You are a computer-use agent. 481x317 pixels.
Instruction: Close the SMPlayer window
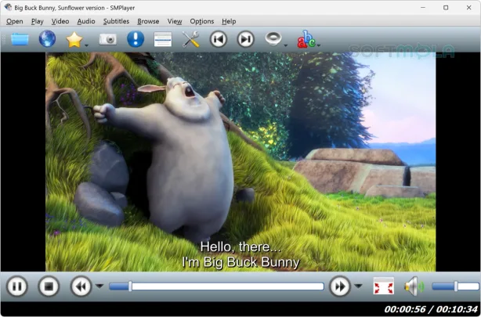click(468, 7)
